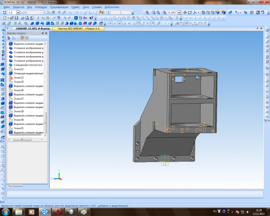This screenshot has width=270, height=216.
Task: Click the zoom in magnifier icon
Action: point(147,13)
